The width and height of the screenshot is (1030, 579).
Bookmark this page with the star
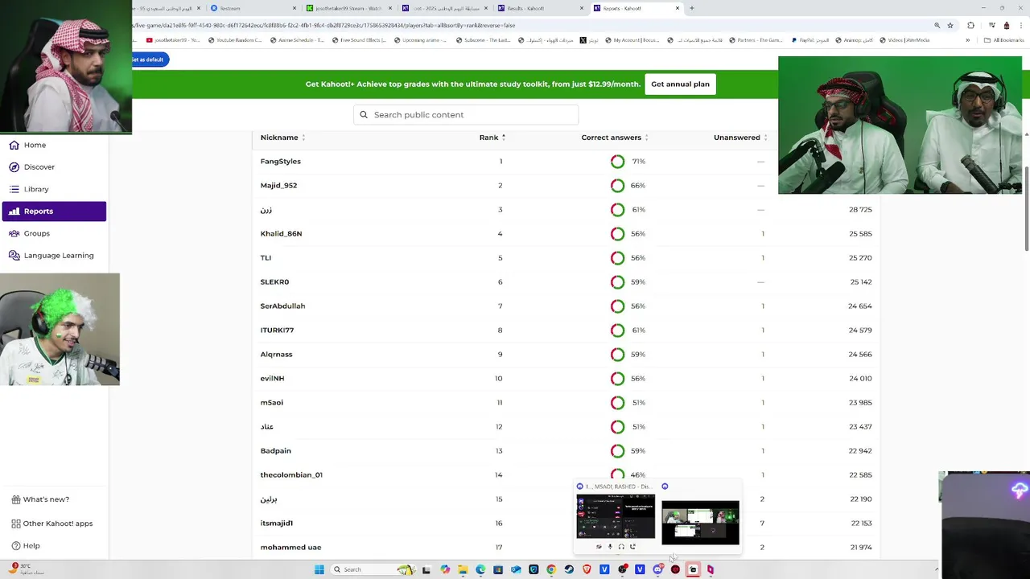click(x=950, y=25)
